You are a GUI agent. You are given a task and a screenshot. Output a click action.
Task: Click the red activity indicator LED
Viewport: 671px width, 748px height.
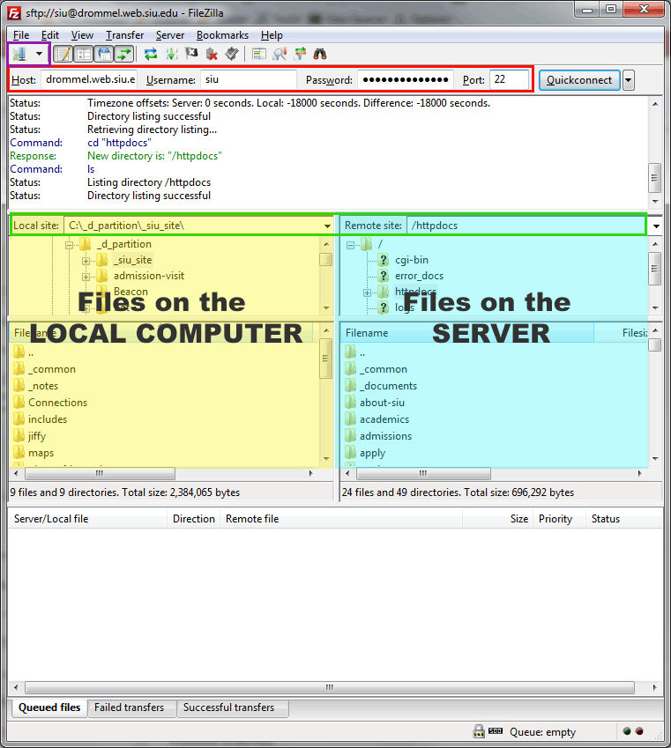pos(639,731)
